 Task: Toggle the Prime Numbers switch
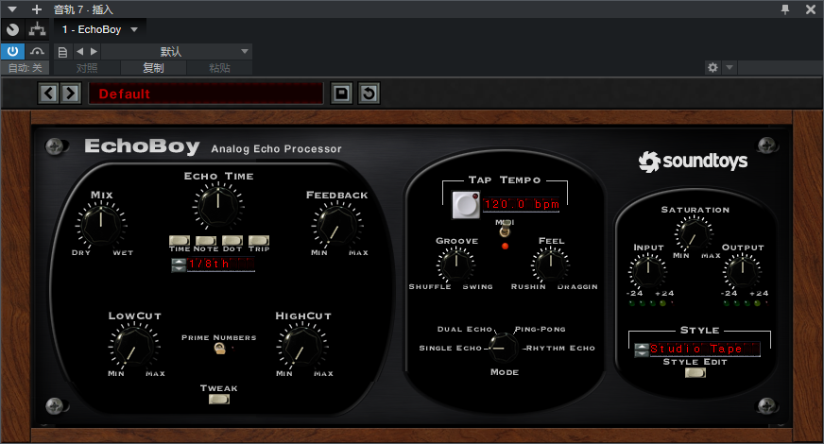tap(219, 349)
